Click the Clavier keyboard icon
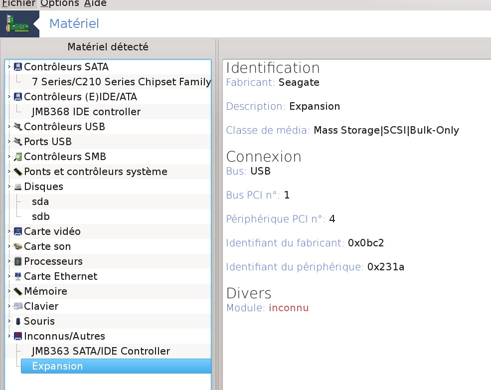This screenshot has width=491, height=390. tap(18, 306)
